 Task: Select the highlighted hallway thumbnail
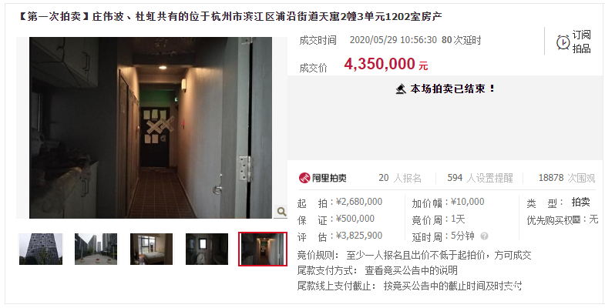click(x=263, y=249)
